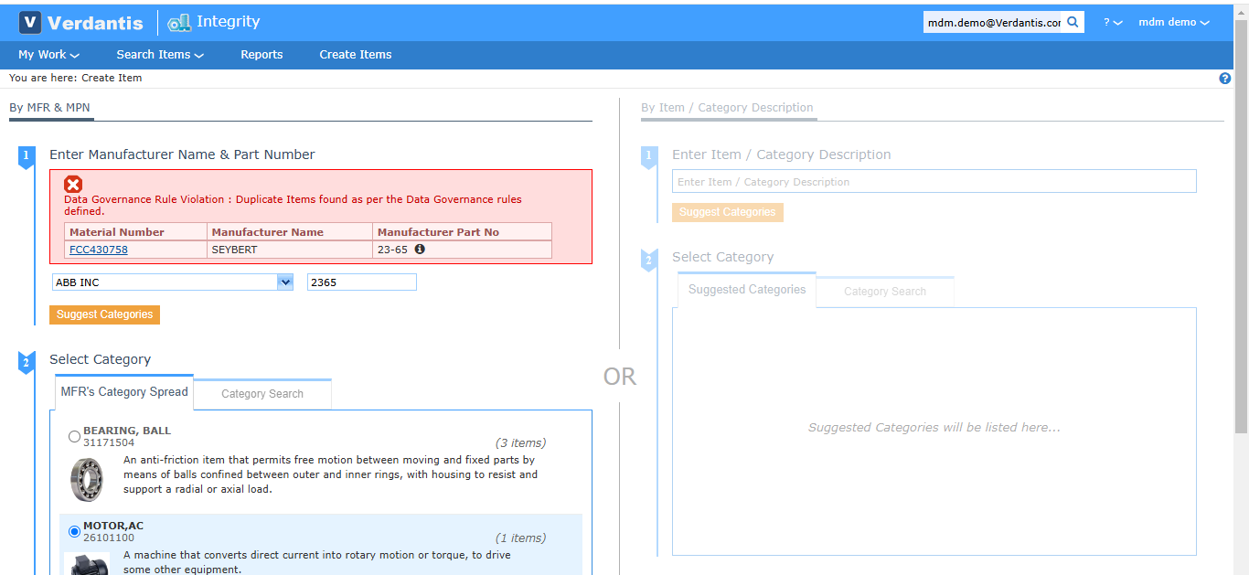
Task: Click the info icon beside part number 23-65
Action: [x=420, y=248]
